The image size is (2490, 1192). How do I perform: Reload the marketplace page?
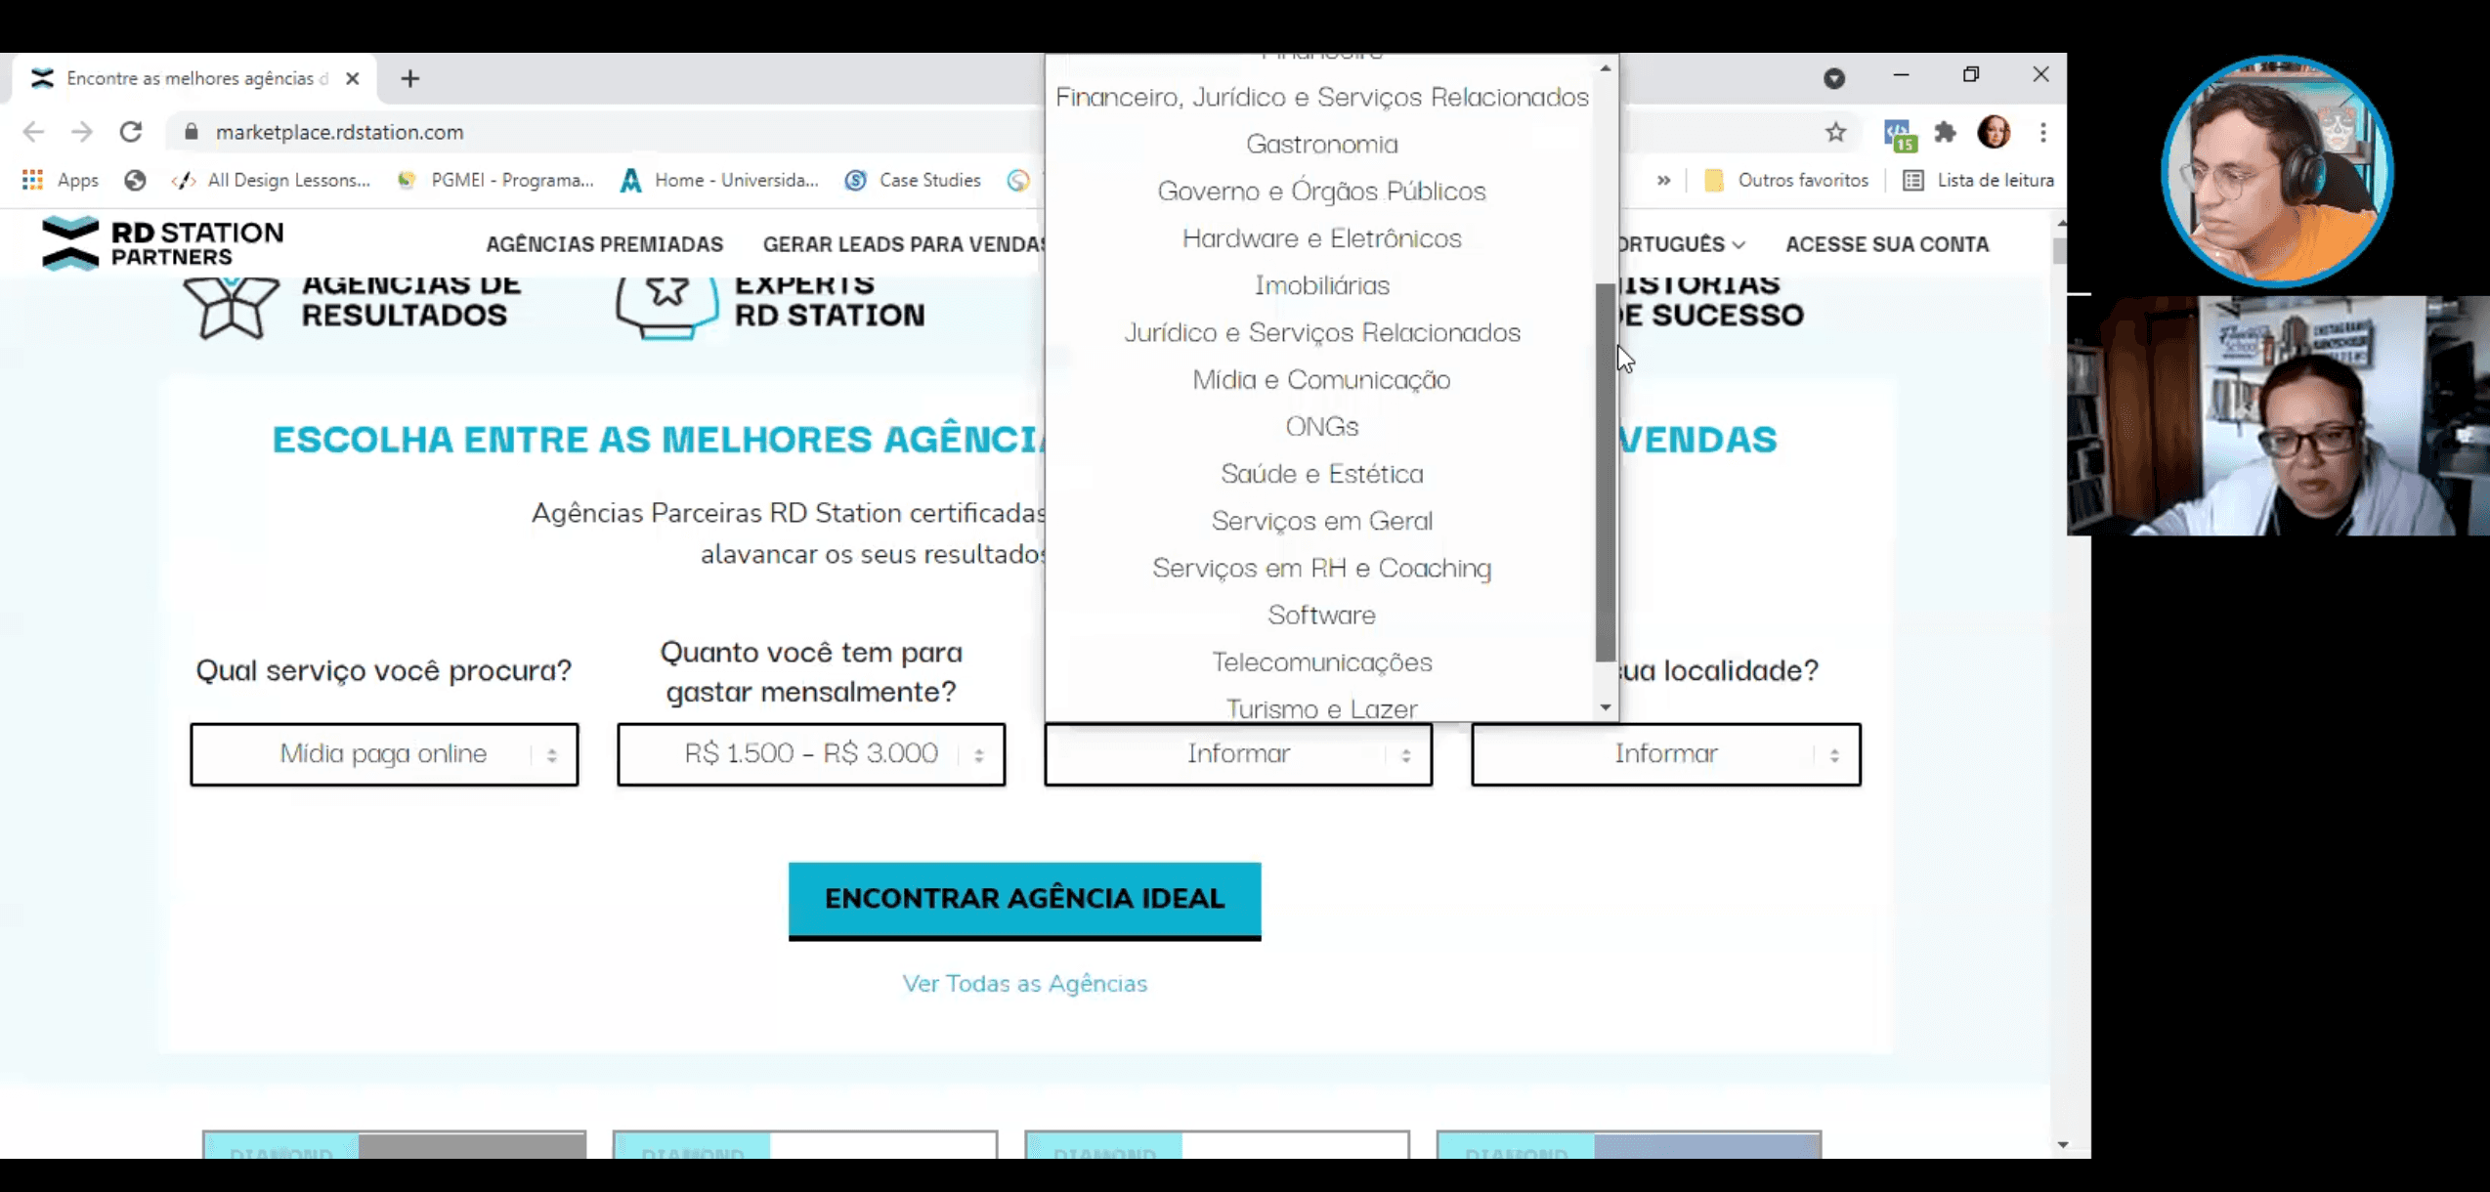[131, 132]
